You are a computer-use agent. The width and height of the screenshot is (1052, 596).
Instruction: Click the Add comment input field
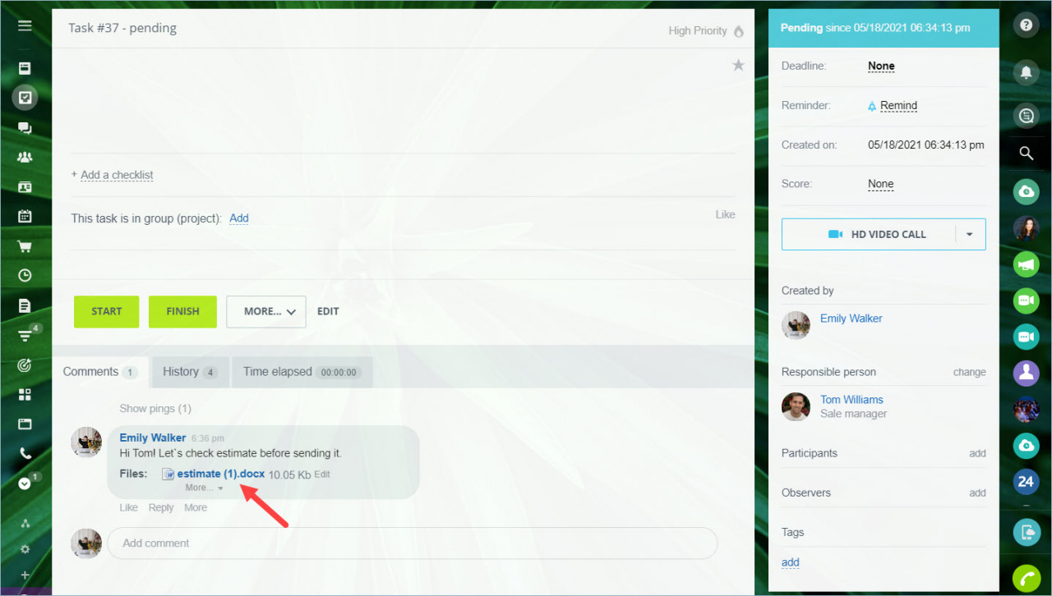(x=412, y=543)
